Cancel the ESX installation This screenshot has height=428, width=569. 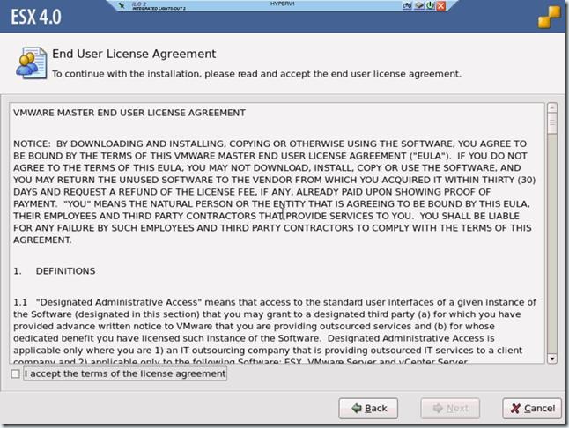pyautogui.click(x=532, y=409)
